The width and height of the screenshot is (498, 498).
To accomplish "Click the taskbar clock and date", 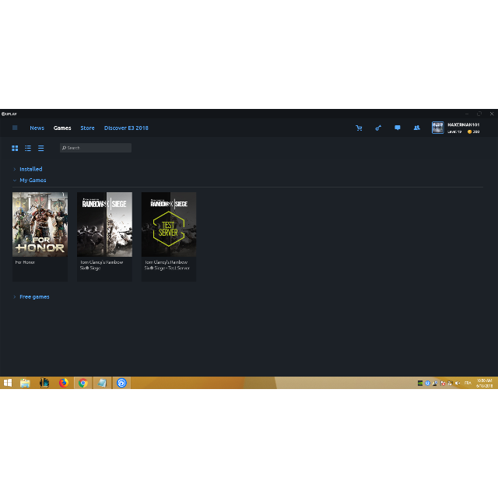I will [484, 383].
